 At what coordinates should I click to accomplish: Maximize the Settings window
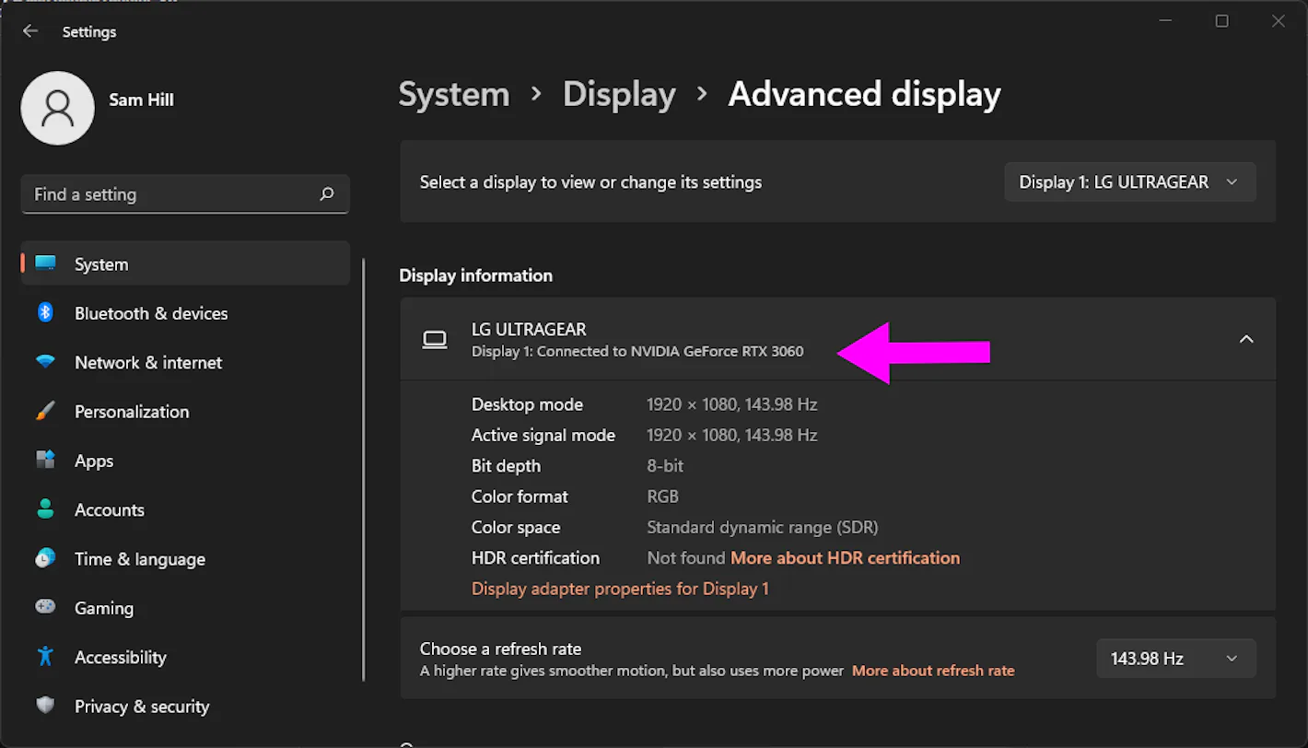tap(1221, 21)
